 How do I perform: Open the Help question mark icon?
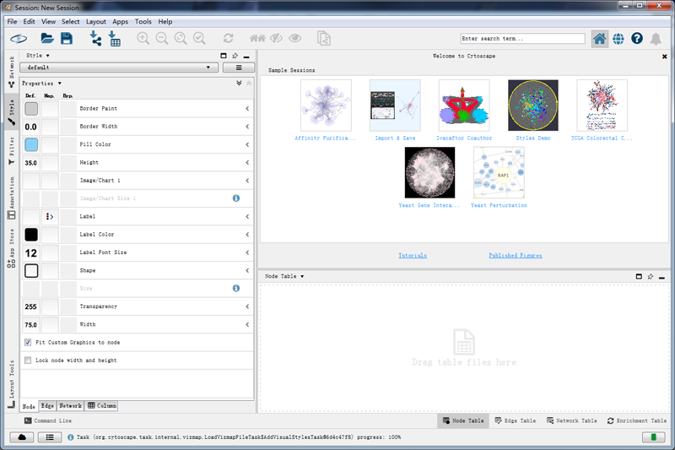tap(637, 39)
